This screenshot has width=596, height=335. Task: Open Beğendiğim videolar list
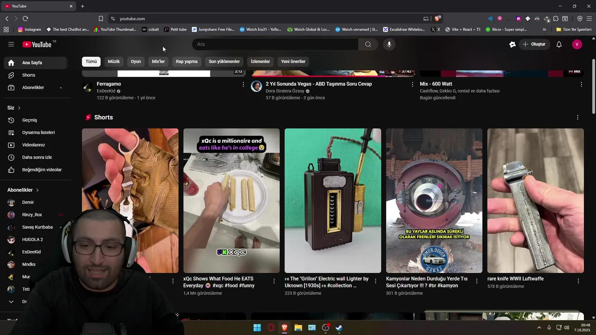click(35, 170)
